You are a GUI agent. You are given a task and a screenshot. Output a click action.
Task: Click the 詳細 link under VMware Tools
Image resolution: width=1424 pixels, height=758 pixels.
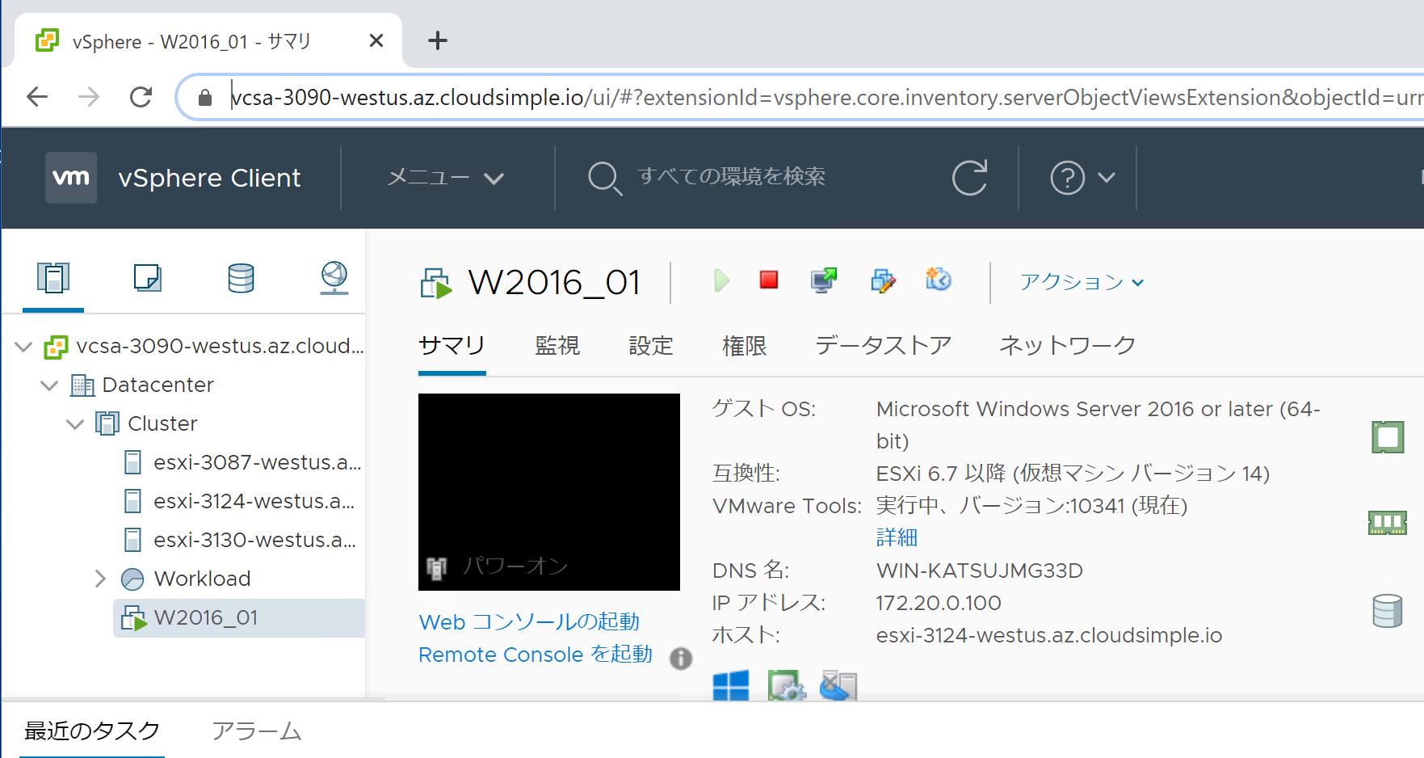click(897, 537)
